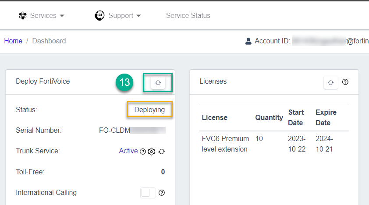Refresh the Licenses panel
Viewport: 369px width, 205px height.
pyautogui.click(x=331, y=82)
